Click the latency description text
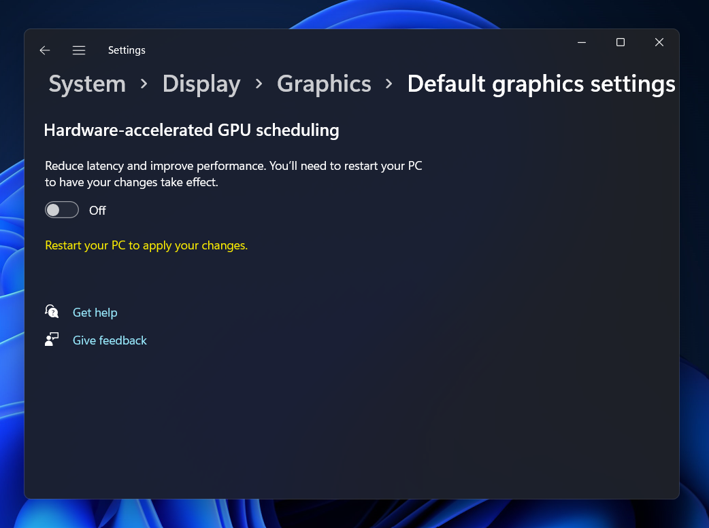Viewport: 709px width, 528px height. point(233,173)
